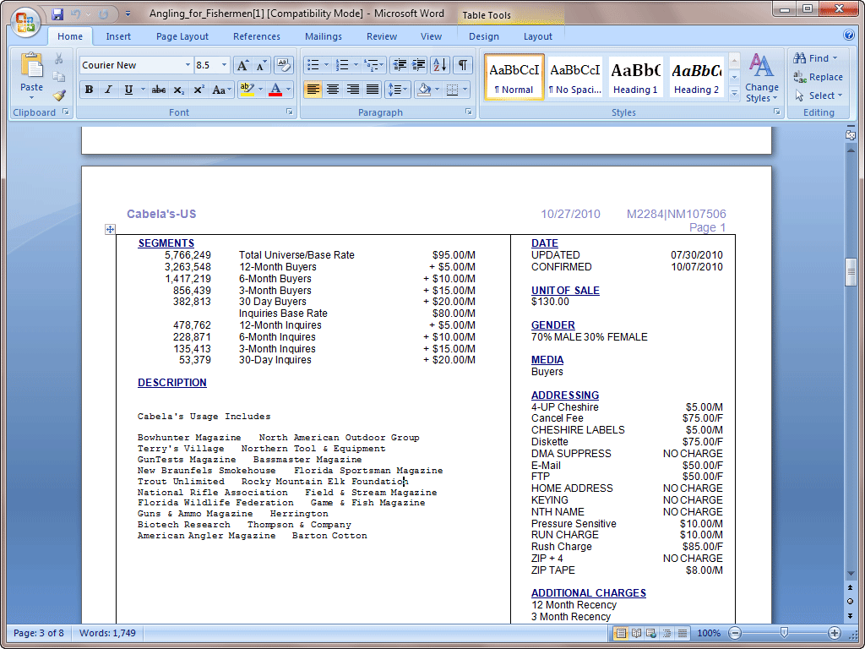Open the Mailings ribbon tab
Screen dimensions: 865x649
(x=324, y=36)
